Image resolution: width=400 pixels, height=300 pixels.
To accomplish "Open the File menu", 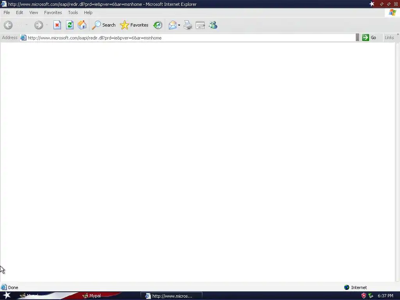I will [7, 12].
